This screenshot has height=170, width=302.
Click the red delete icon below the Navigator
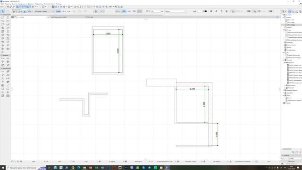300,152
